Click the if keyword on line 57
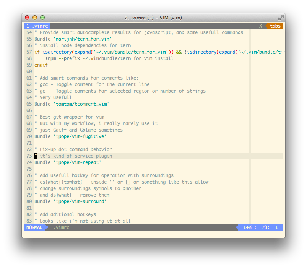The image size is (307, 268). 37,52
